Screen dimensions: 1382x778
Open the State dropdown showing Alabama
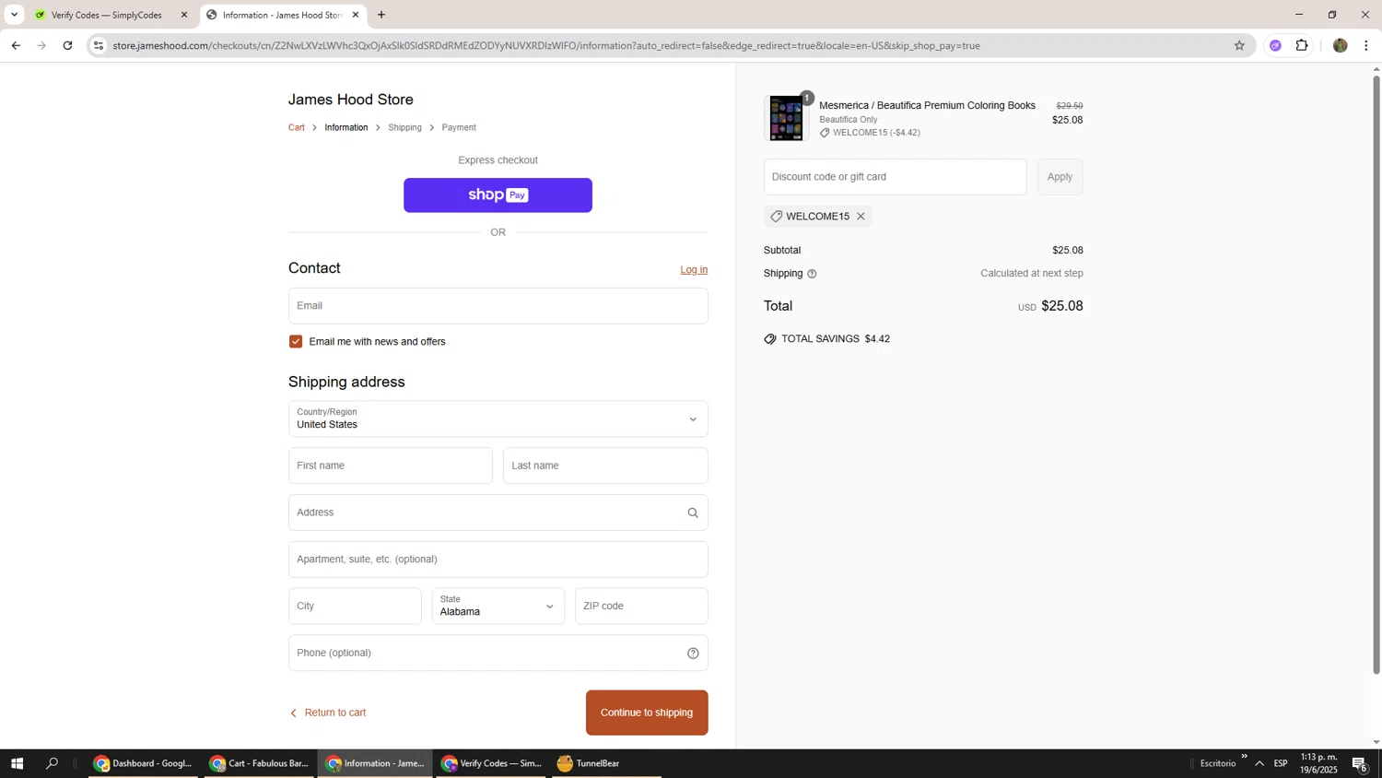[498, 607]
